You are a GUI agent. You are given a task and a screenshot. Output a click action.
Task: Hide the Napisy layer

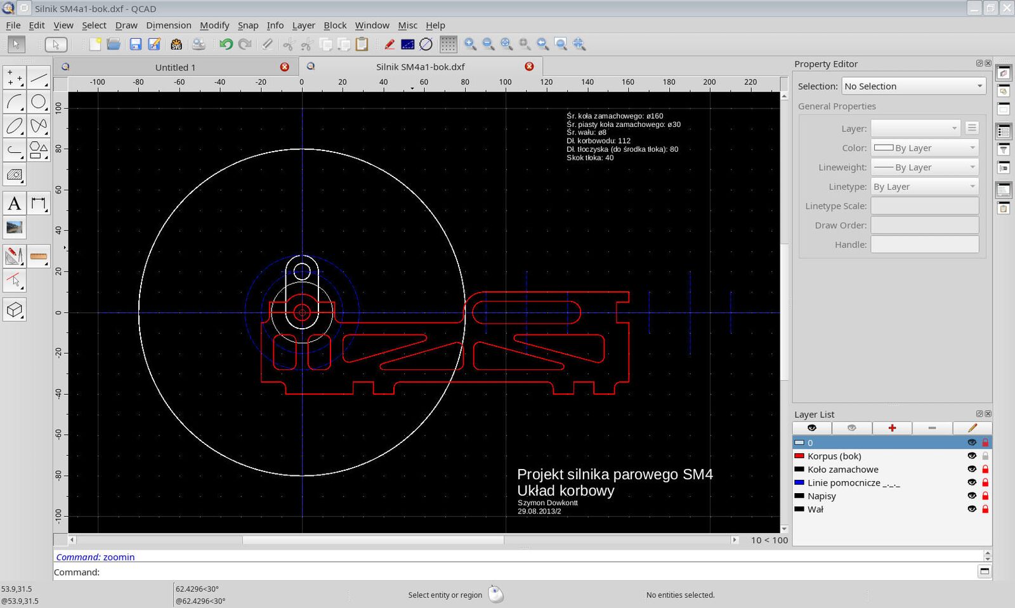click(x=971, y=496)
